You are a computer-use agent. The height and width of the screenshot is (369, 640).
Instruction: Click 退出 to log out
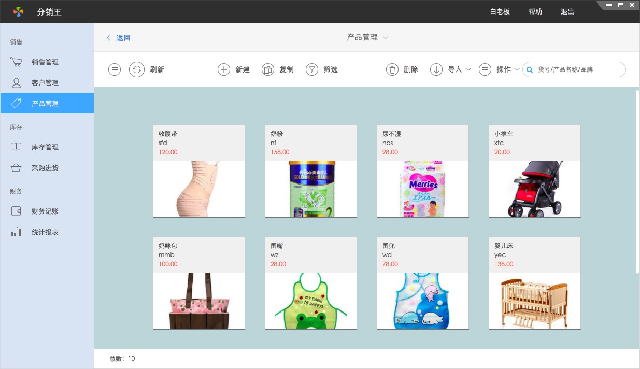[x=567, y=11]
